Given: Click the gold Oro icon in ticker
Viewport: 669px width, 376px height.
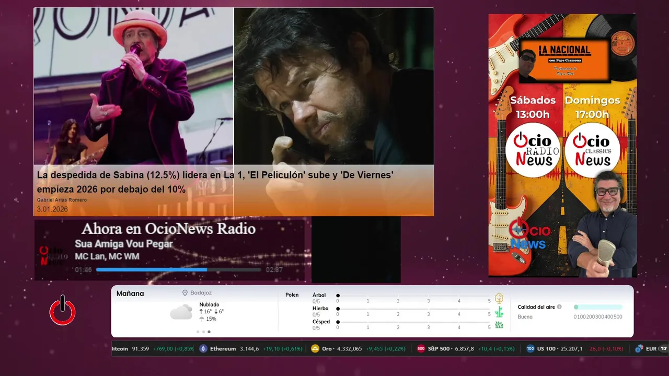Looking at the screenshot, I should (315, 349).
